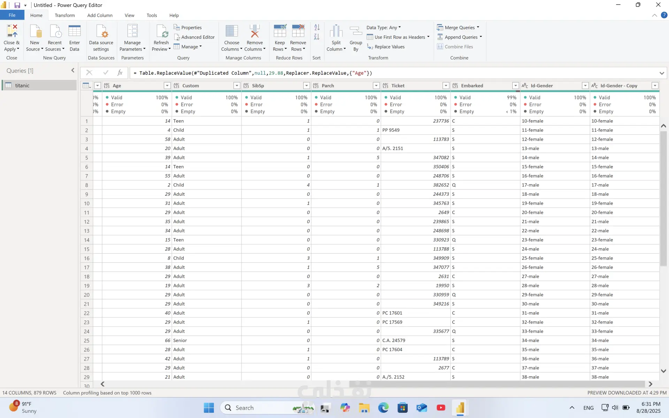Open the Add Column tab
This screenshot has height=418, width=669.
click(100, 15)
